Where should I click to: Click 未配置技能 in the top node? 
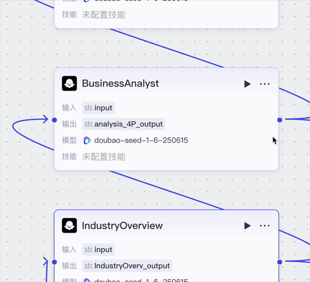(104, 15)
